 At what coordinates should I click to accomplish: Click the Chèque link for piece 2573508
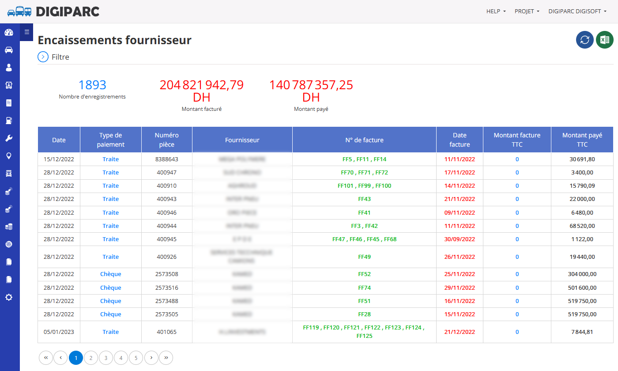[110, 274]
